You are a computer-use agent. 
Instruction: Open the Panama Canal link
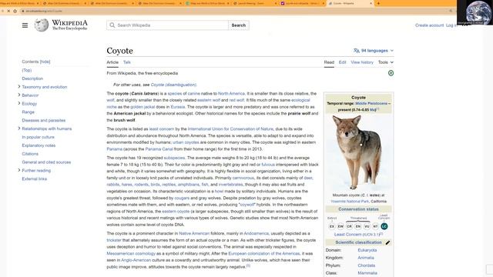(159, 149)
